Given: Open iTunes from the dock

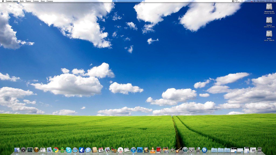Looking at the screenshot, I should click(x=133, y=150).
